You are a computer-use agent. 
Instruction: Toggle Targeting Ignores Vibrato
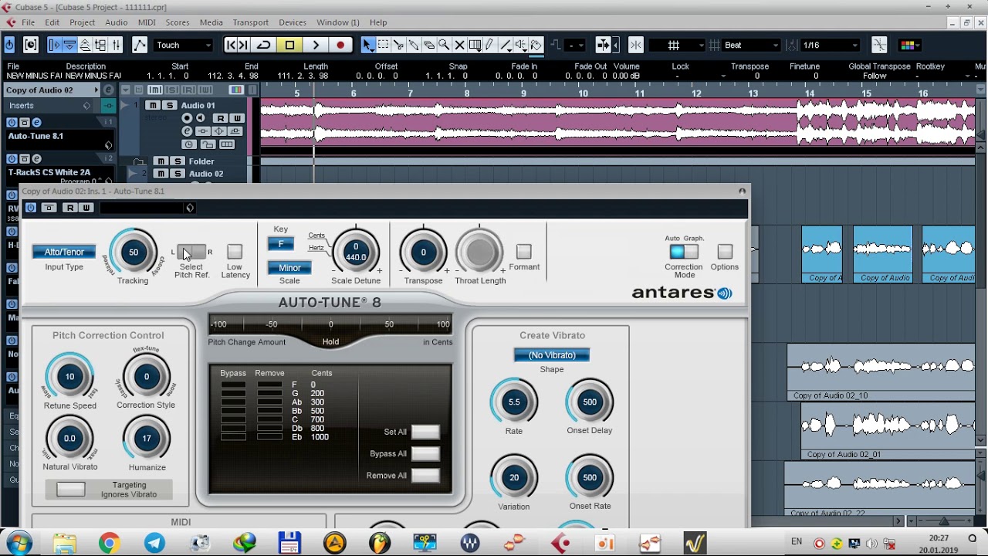[71, 490]
